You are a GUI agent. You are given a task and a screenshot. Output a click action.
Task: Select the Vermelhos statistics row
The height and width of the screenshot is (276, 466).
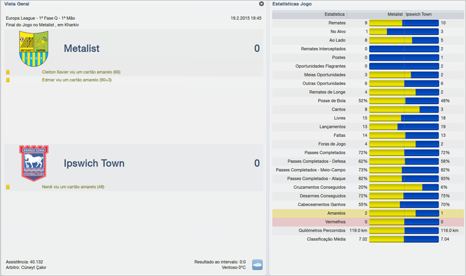(368, 222)
